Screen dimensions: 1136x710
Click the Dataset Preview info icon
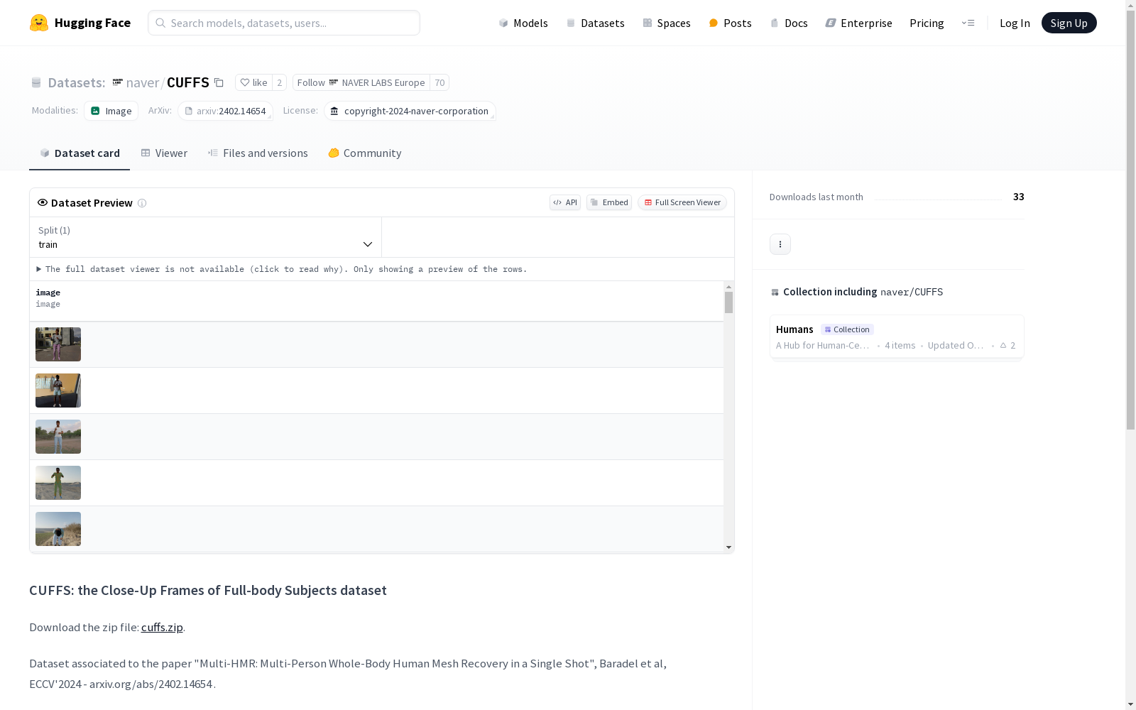142,203
